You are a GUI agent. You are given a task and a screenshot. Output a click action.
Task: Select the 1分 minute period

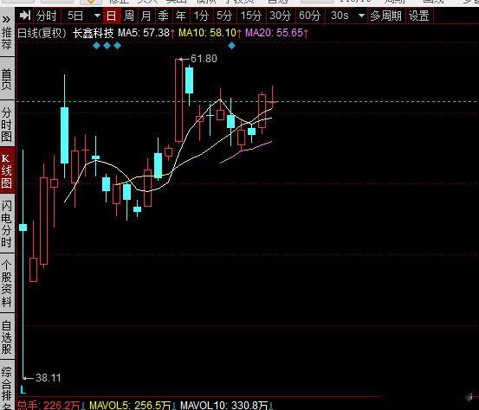click(x=201, y=16)
